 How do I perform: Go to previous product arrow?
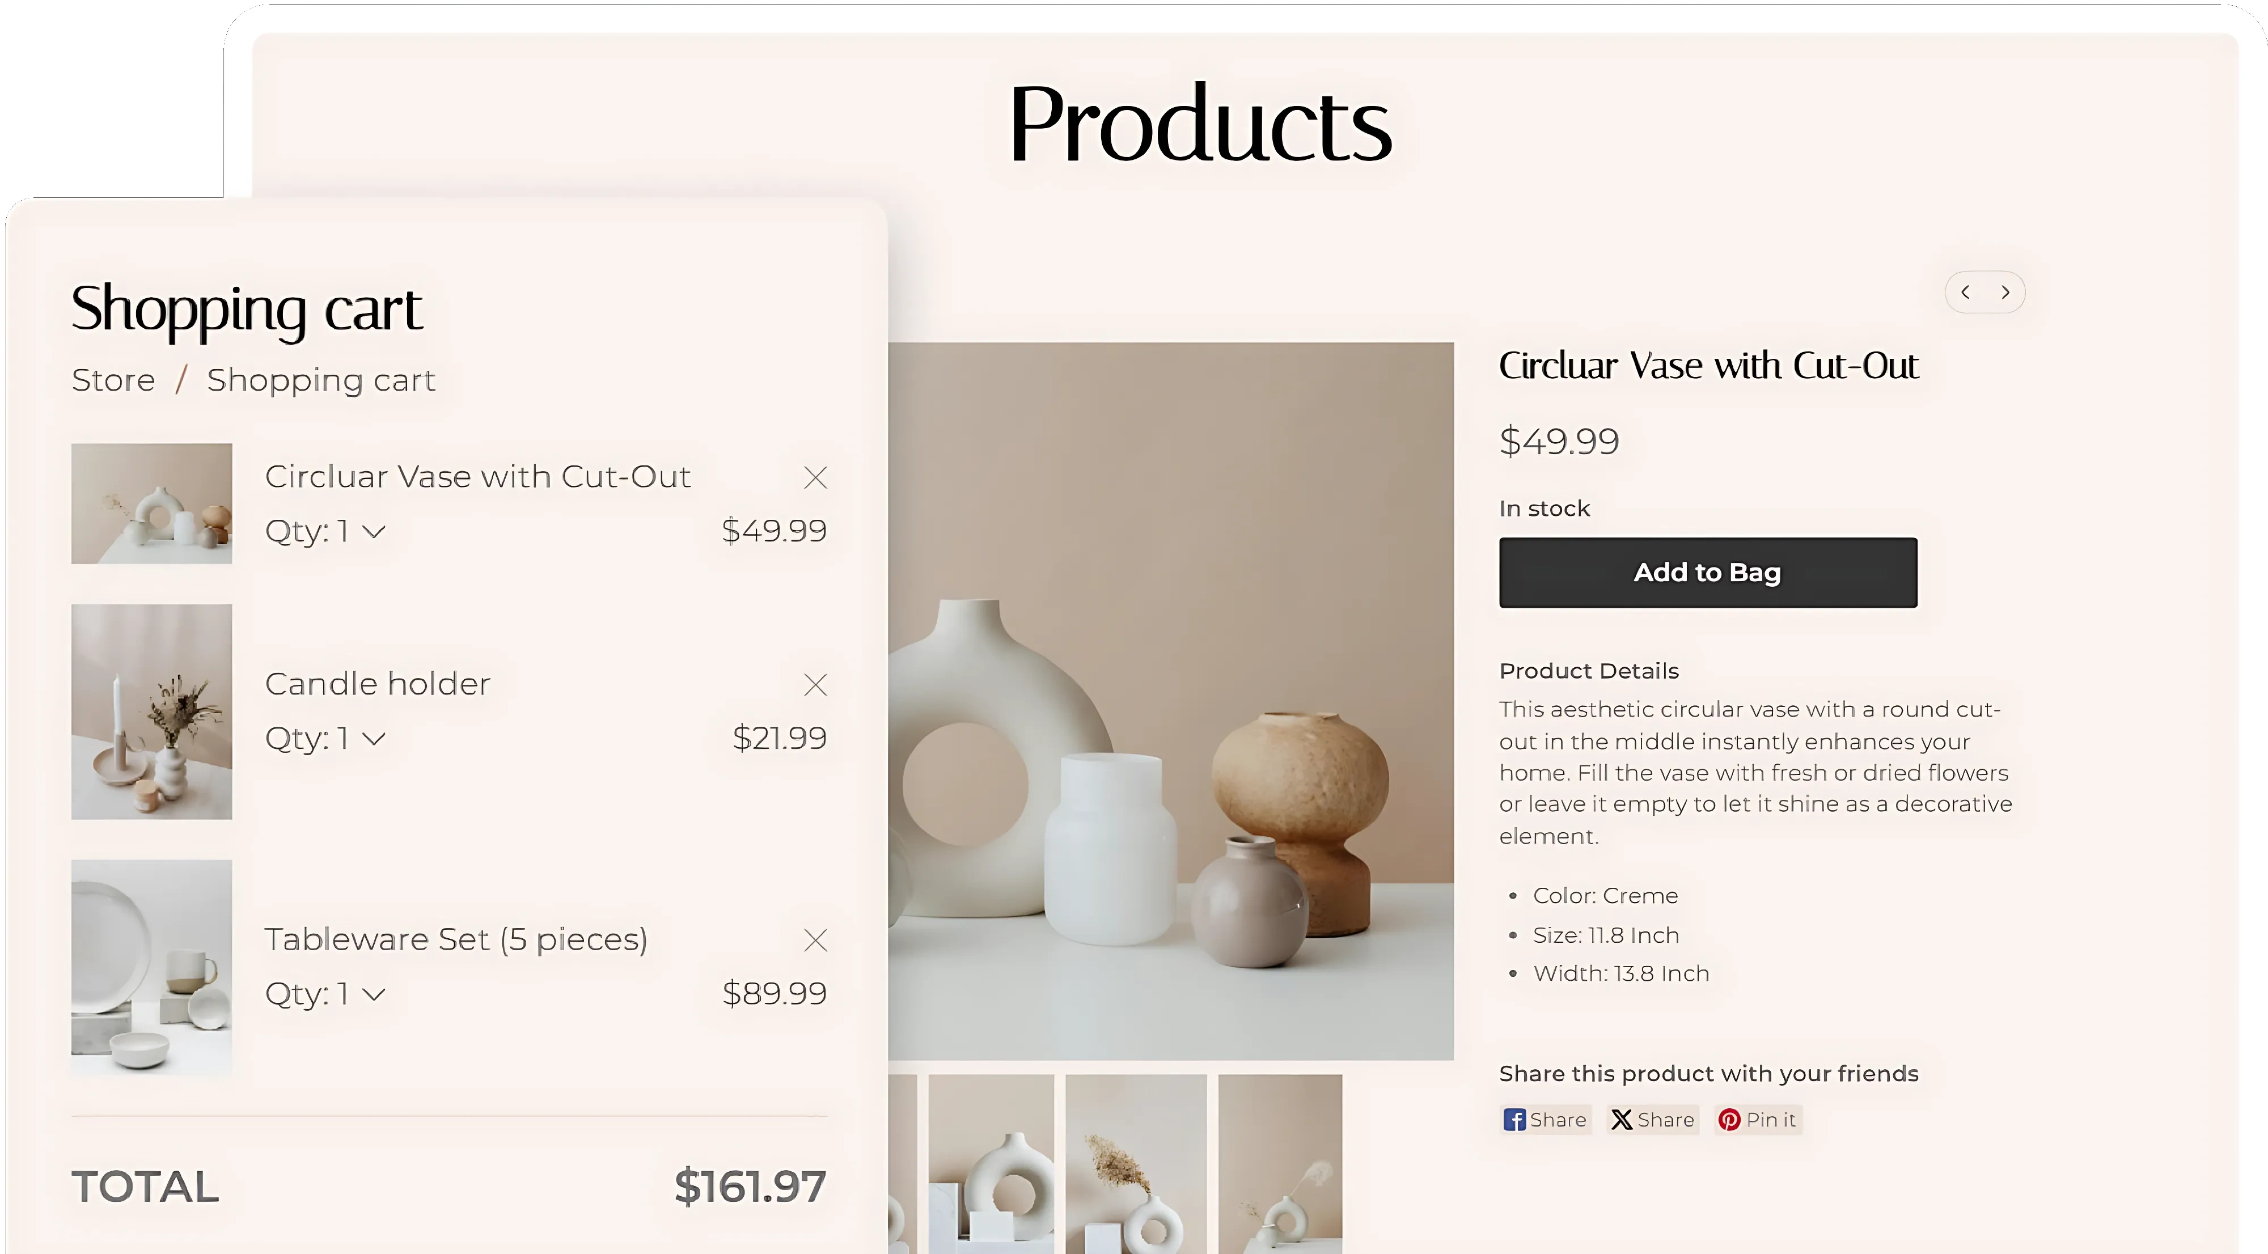[x=1965, y=292]
